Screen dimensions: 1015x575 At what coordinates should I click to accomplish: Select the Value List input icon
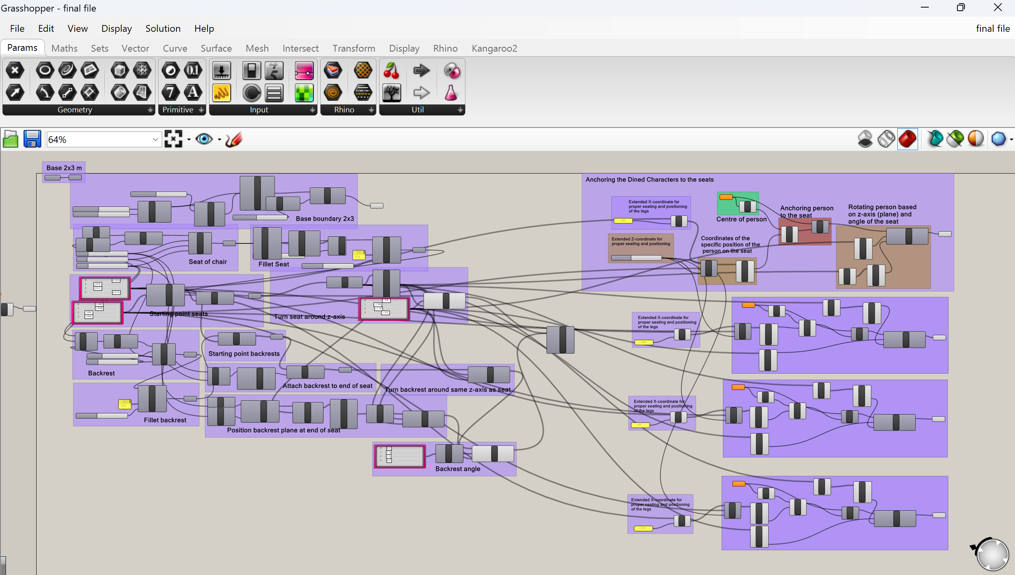click(x=274, y=93)
